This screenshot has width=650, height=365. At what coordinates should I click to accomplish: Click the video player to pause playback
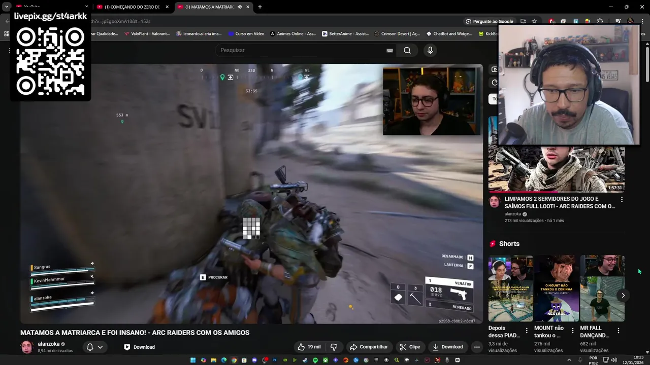[x=251, y=194]
